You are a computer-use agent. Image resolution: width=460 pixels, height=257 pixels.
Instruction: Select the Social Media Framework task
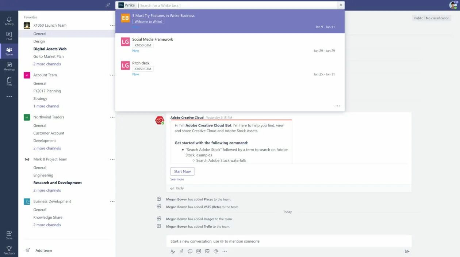230,45
